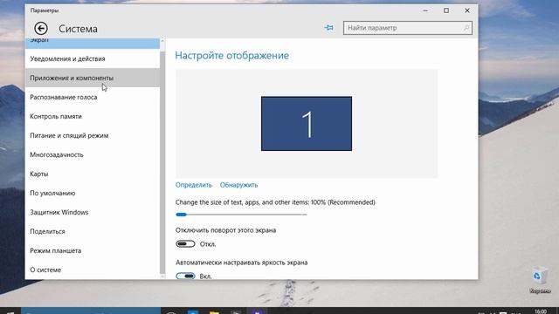Click the 16:00 taskbar clock

pos(541,311)
